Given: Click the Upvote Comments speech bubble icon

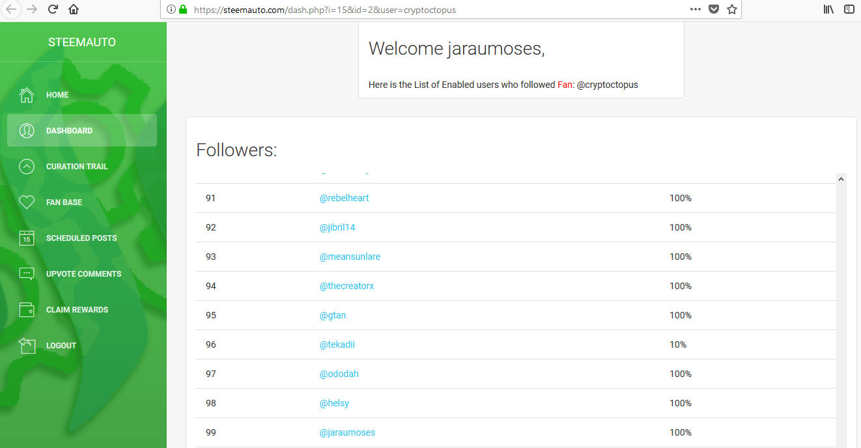Looking at the screenshot, I should 27,274.
